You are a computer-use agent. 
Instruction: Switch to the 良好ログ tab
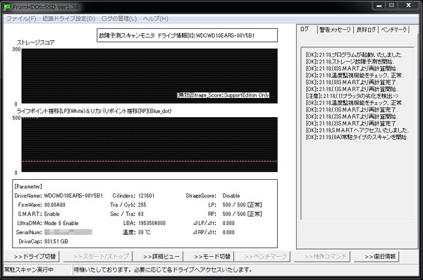[366, 30]
